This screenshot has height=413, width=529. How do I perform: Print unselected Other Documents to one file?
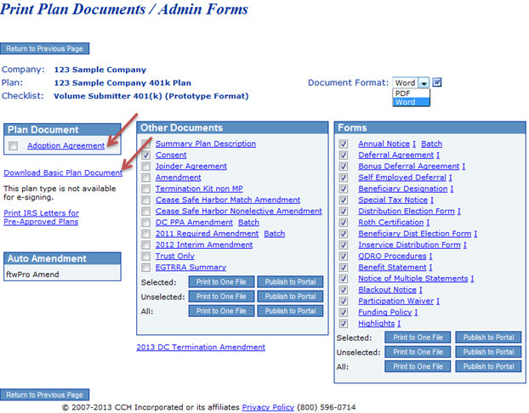[x=221, y=297]
